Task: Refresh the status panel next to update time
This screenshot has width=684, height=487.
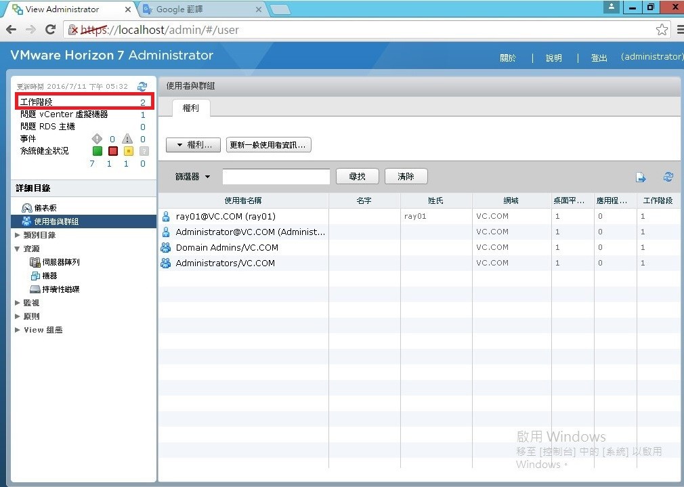Action: click(x=142, y=87)
